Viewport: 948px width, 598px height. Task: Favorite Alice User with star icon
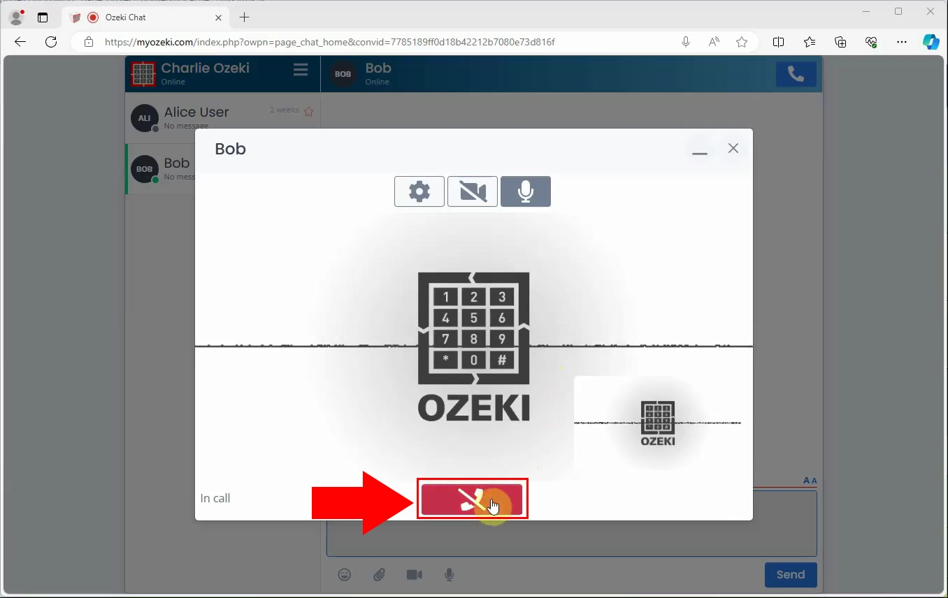(308, 111)
